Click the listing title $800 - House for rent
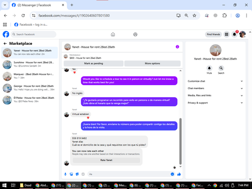The height and width of the screenshot is (189, 252). (85, 58)
